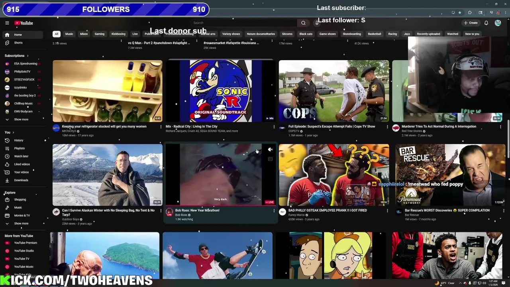Open the Subscriptions section chevron
Screen dimensions: 510x287
coord(27,56)
